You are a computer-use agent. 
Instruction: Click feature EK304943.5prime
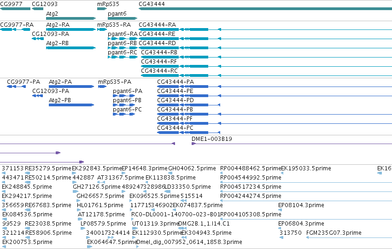(206, 233)
